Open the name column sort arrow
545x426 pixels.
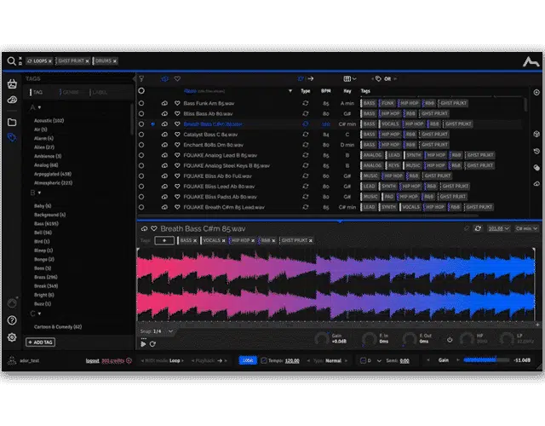tap(290, 91)
